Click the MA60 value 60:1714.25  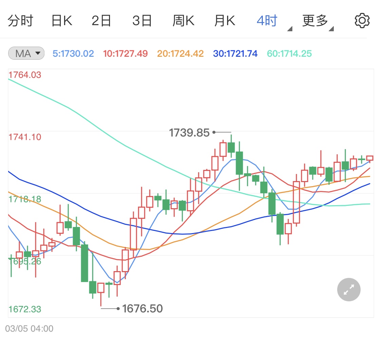click(x=289, y=54)
